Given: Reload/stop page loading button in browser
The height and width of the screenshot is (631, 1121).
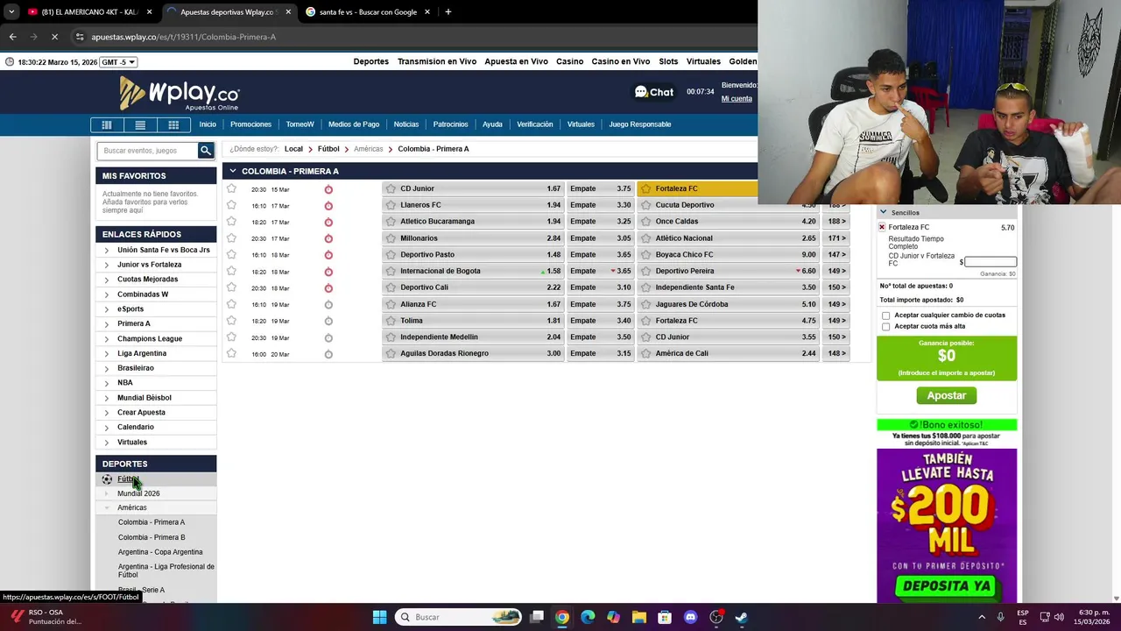Looking at the screenshot, I should [x=54, y=37].
